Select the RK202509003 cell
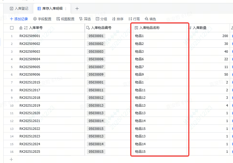The height and width of the screenshot is (163, 233). [30, 52]
